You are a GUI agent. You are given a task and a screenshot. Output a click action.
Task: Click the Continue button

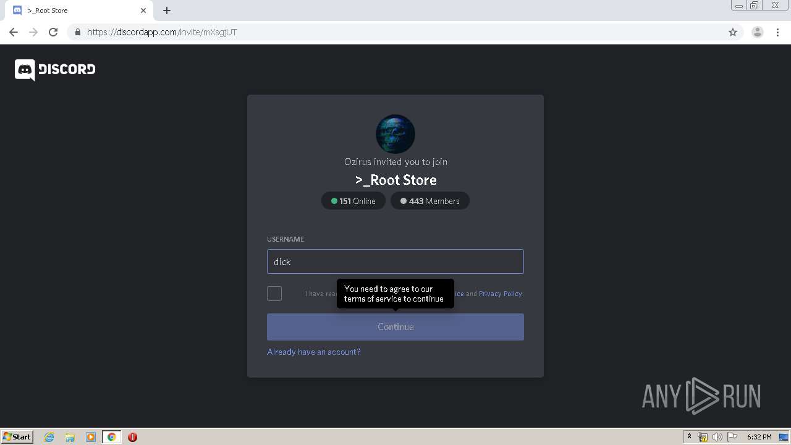pos(395,326)
